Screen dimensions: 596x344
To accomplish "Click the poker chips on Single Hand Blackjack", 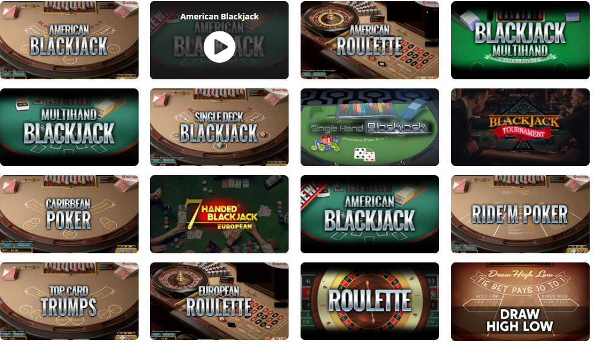I will (x=325, y=144).
